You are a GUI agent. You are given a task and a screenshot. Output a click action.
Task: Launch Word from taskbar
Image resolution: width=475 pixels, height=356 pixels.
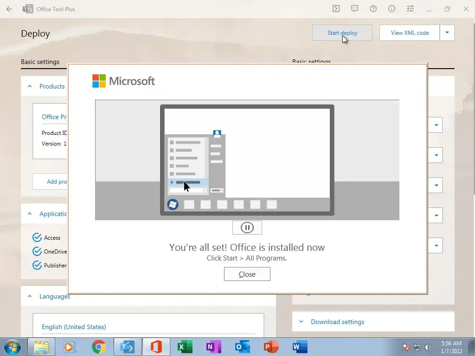tap(300, 347)
